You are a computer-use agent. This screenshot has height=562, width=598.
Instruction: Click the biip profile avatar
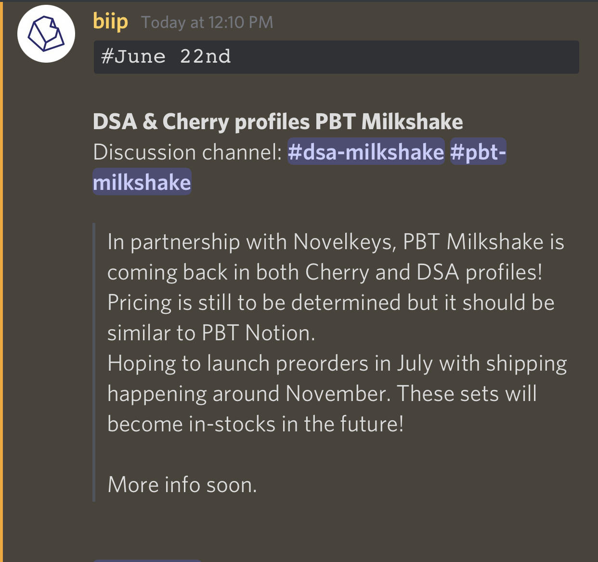tap(46, 34)
